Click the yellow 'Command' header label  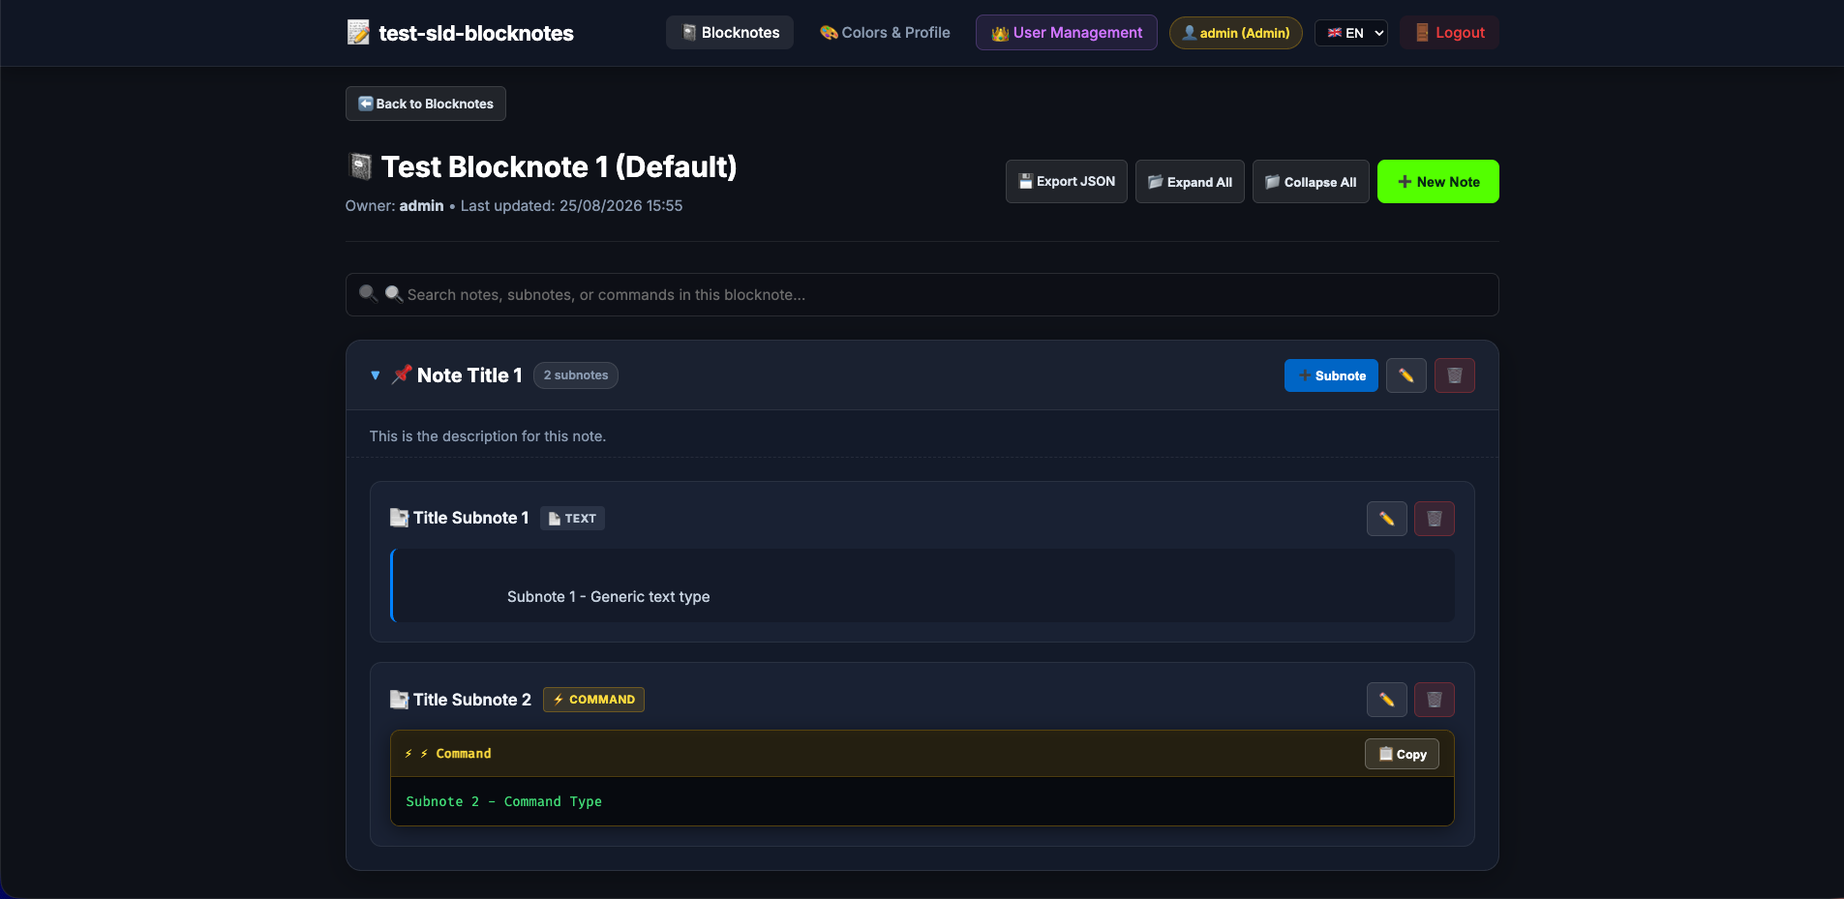click(464, 753)
